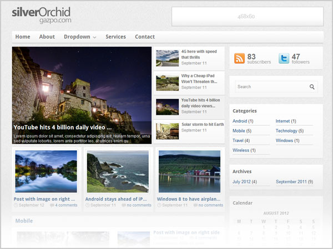333x249 pixels.
Task: Select the Mobile category link
Action: pyautogui.click(x=239, y=131)
